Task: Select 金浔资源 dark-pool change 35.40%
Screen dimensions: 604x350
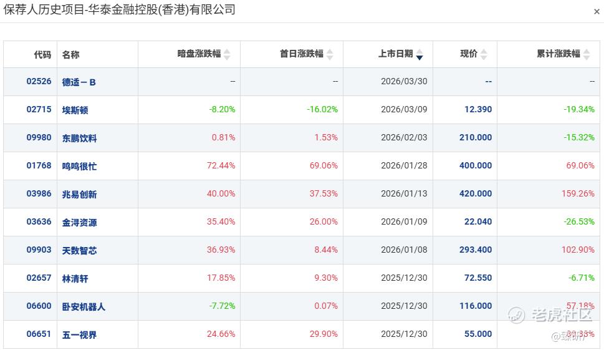Action: pyautogui.click(x=221, y=222)
